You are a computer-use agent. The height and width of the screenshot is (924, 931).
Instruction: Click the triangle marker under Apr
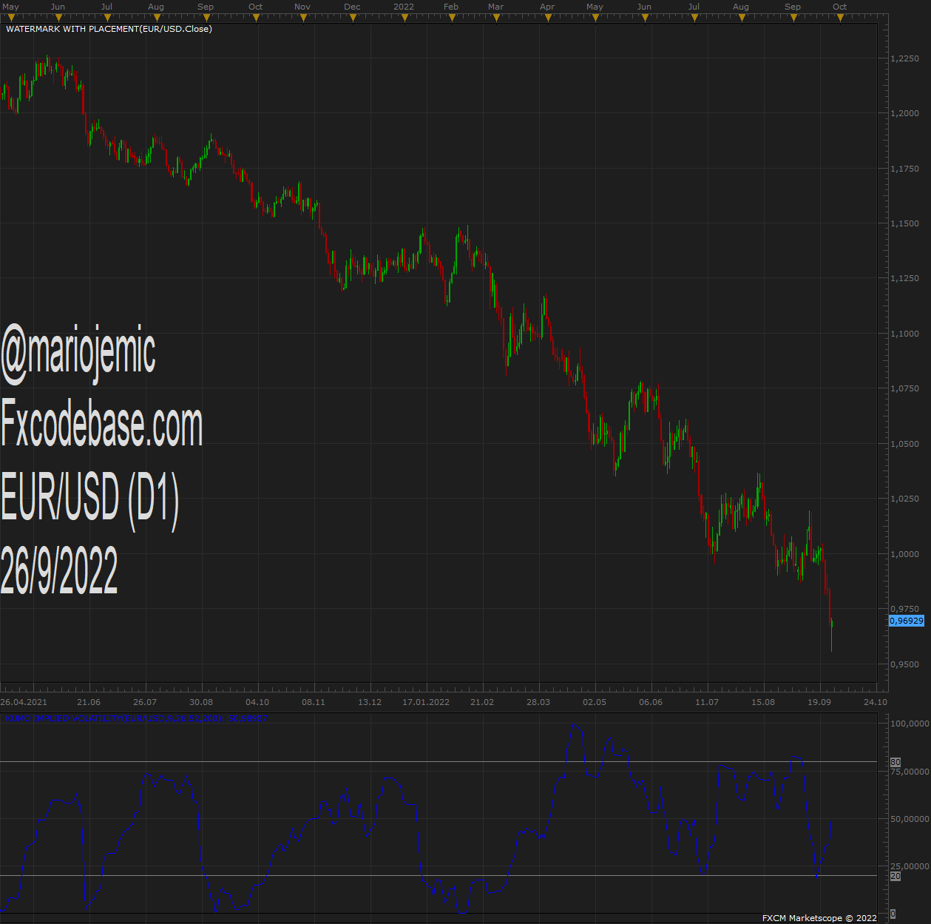(x=546, y=18)
